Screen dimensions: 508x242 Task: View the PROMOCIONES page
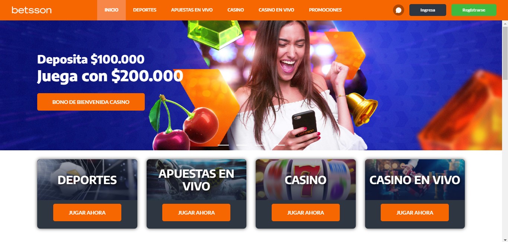[x=325, y=10]
